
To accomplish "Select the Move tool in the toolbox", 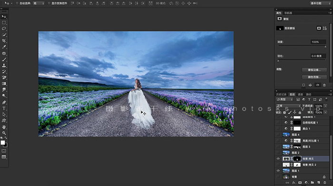I will 4,17.
